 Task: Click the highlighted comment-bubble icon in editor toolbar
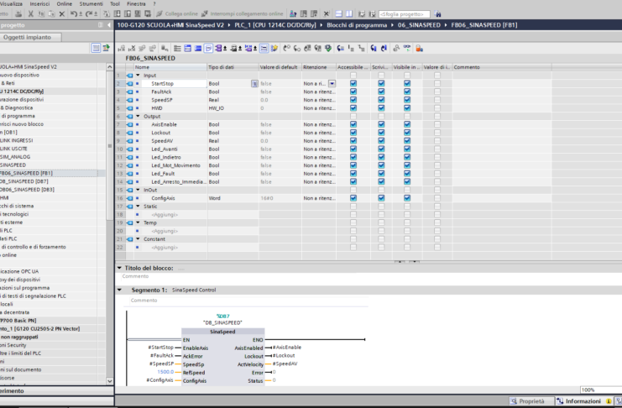(x=208, y=49)
